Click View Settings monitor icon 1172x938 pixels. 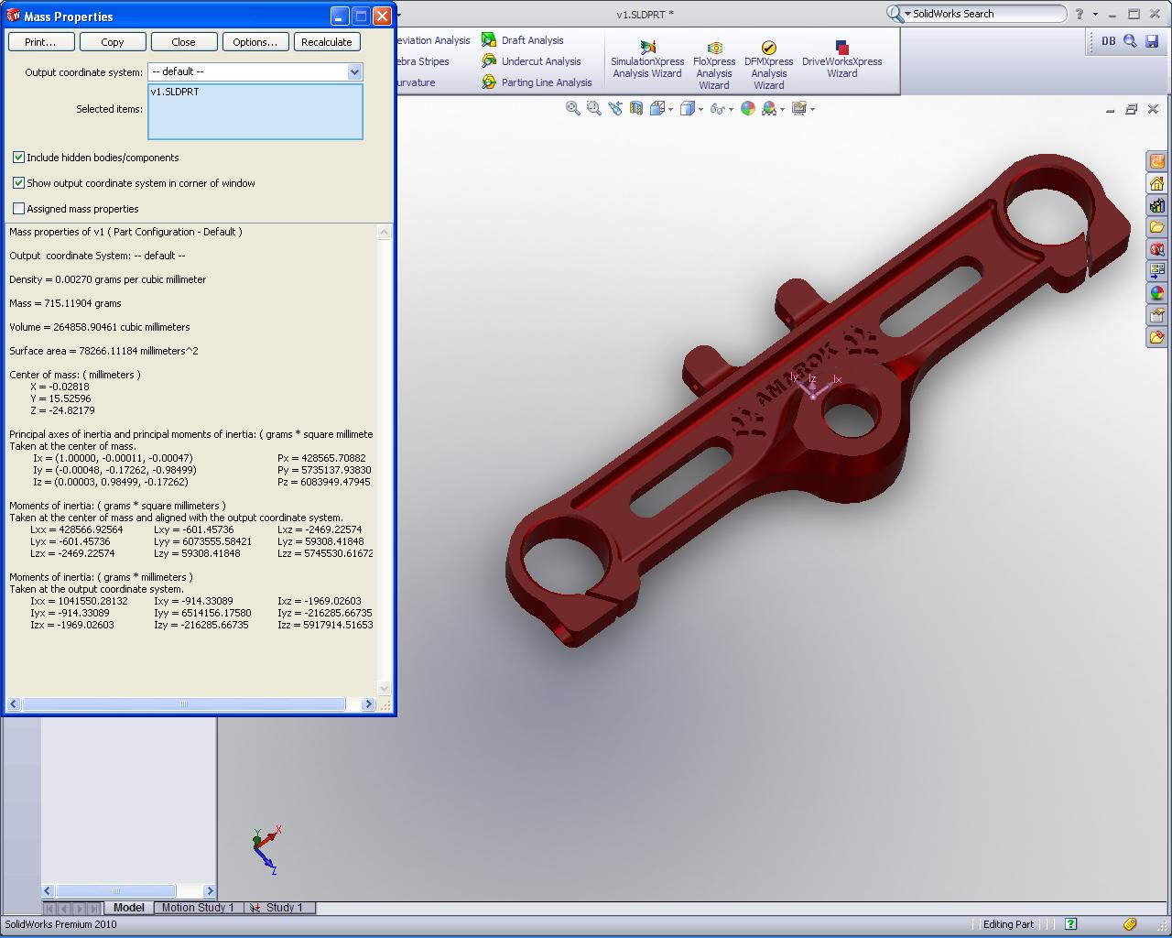[799, 108]
